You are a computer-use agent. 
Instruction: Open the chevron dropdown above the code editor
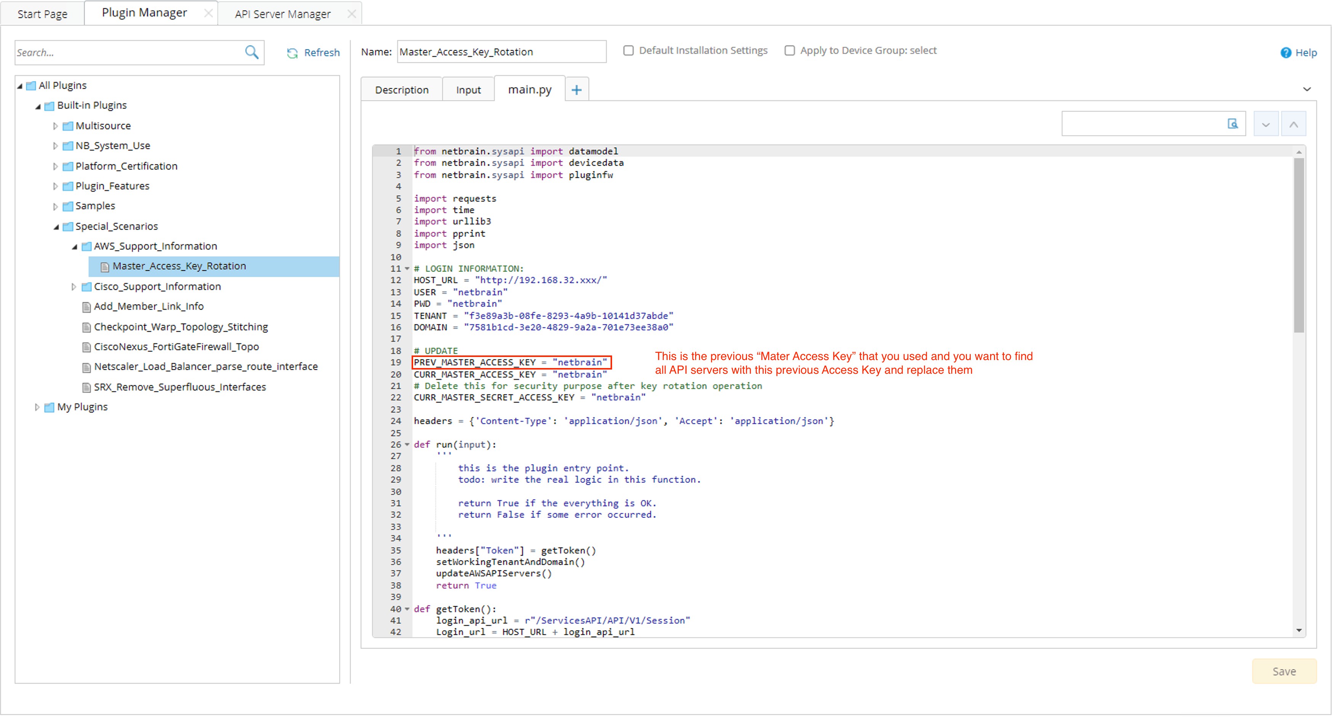click(1308, 89)
